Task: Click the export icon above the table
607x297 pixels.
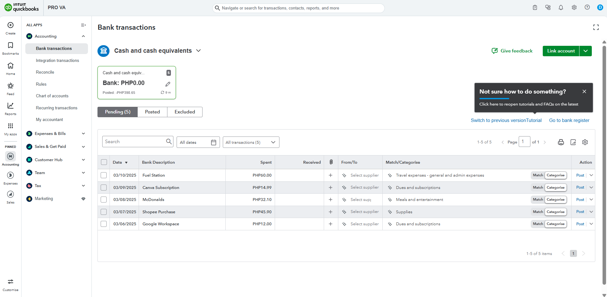Action: [x=573, y=142]
